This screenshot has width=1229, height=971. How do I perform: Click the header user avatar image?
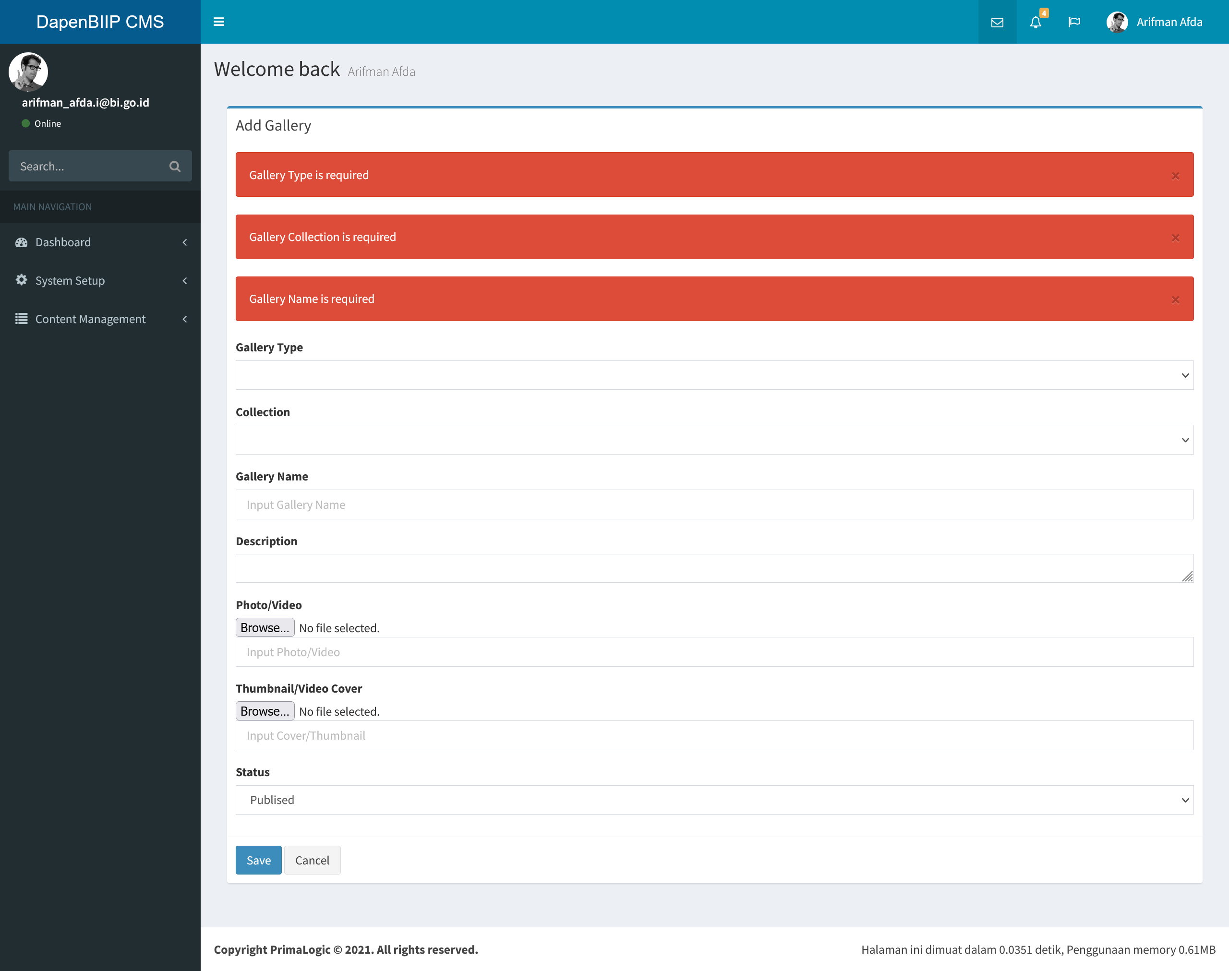pyautogui.click(x=1117, y=22)
